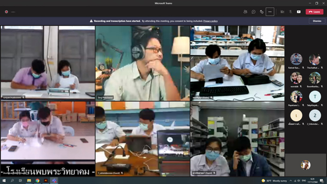The height and width of the screenshot is (184, 327).
Task: Dismiss the recording notification banner
Action: point(317,21)
